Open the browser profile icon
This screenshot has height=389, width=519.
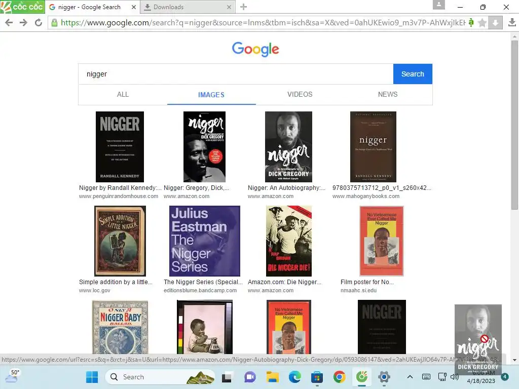(x=438, y=5)
